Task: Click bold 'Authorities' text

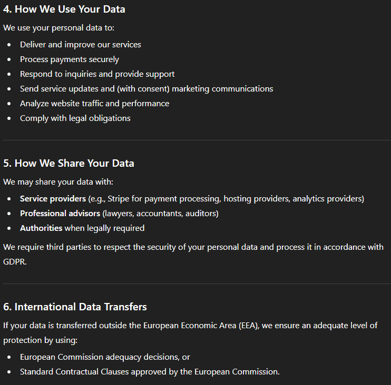Action: (41, 228)
